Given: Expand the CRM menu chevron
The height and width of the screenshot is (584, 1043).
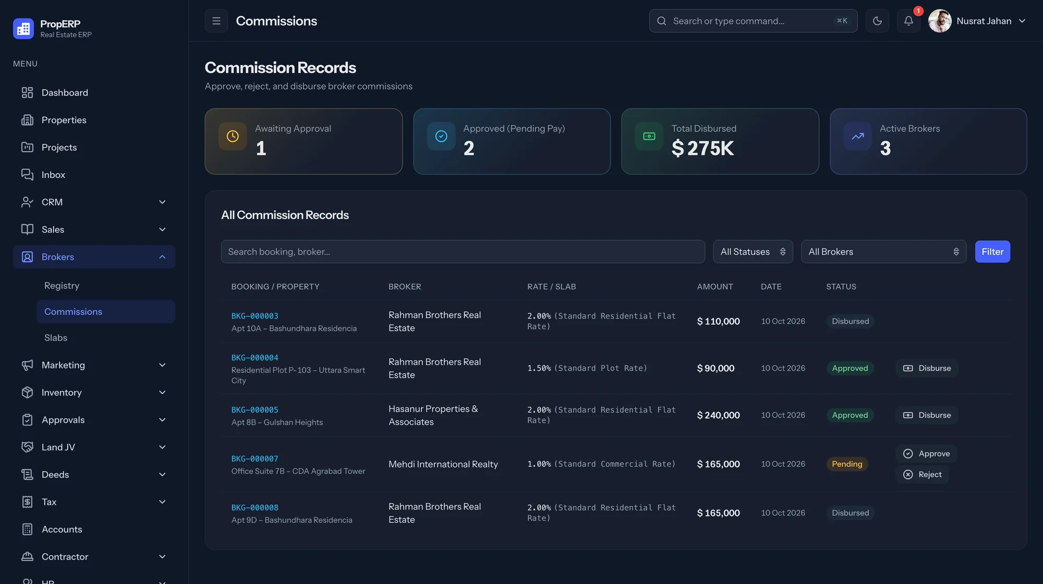Looking at the screenshot, I should pyautogui.click(x=162, y=202).
